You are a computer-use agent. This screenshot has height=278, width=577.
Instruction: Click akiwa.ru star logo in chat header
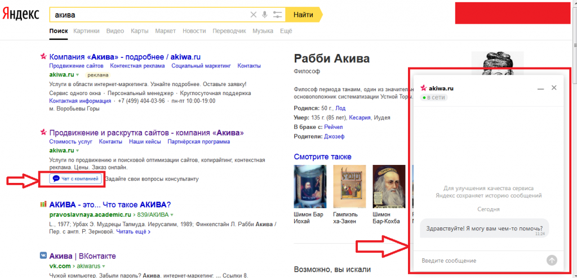(x=424, y=88)
